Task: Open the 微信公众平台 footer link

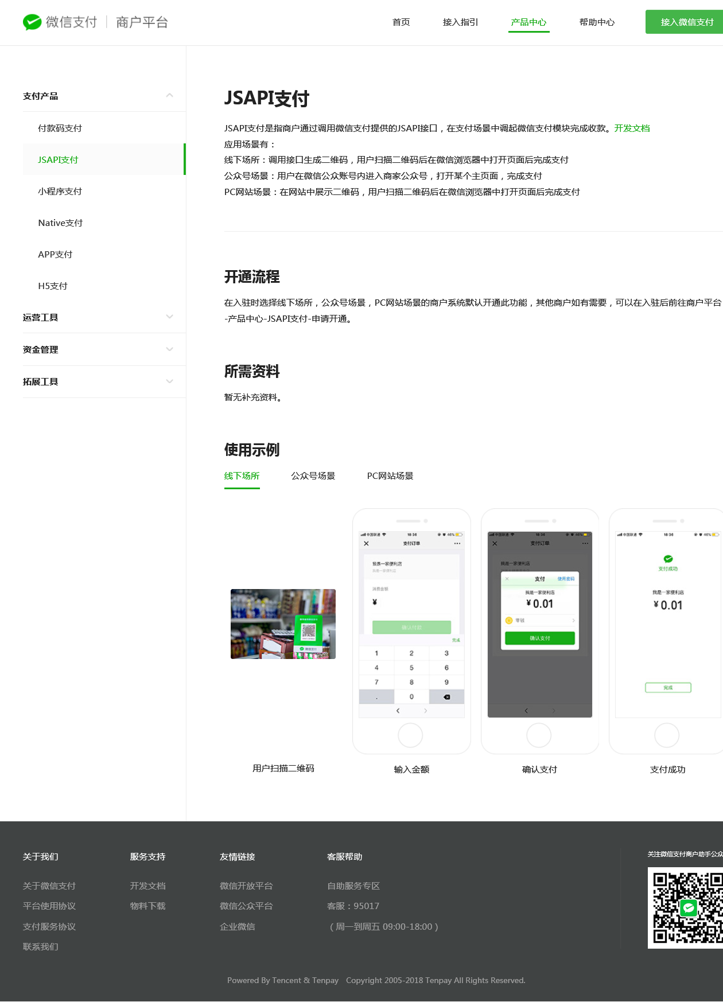Action: click(x=246, y=906)
